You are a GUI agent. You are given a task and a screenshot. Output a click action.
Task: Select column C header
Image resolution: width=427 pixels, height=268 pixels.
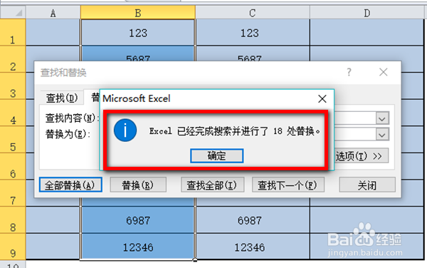click(x=253, y=13)
